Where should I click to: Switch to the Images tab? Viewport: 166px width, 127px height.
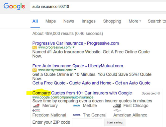click(89, 21)
